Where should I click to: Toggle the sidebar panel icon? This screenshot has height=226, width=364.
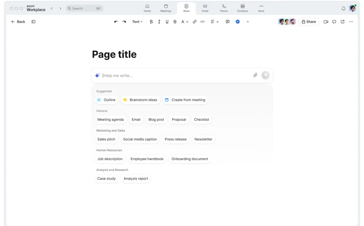pyautogui.click(x=33, y=22)
